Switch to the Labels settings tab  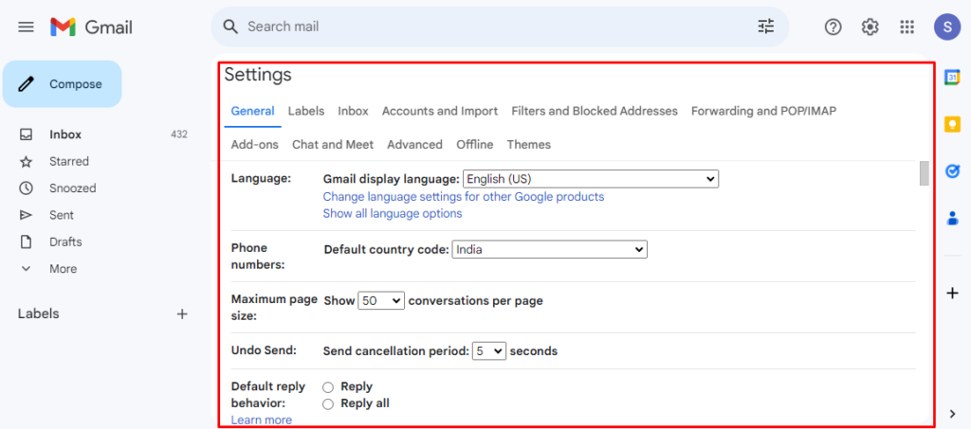pyautogui.click(x=306, y=111)
